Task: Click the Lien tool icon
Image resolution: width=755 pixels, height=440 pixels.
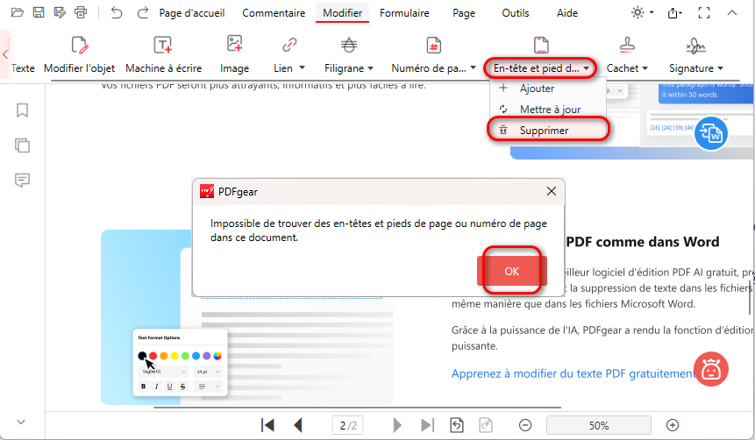Action: pos(289,46)
